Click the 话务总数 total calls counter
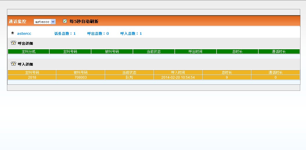Image resolution: width=306 pixels, height=150 pixels. (65, 34)
